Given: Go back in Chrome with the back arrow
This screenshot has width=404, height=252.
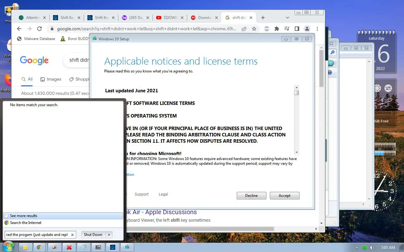Looking at the screenshot, I should pos(19,29).
